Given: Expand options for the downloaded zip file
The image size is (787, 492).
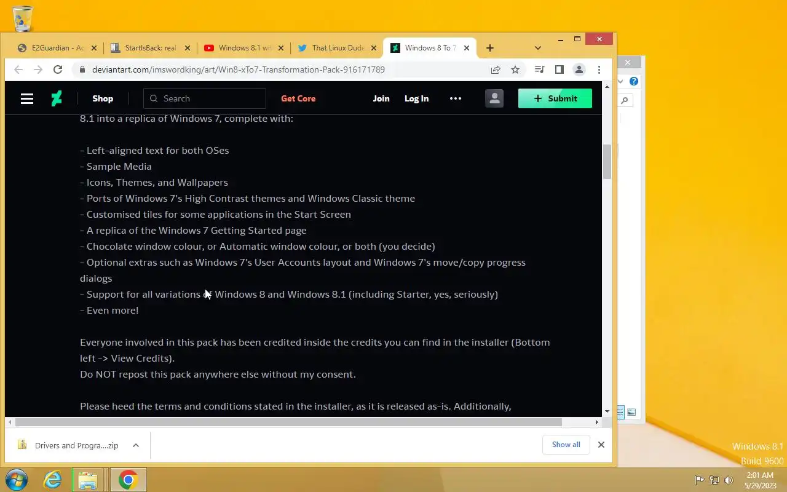Looking at the screenshot, I should pyautogui.click(x=136, y=445).
